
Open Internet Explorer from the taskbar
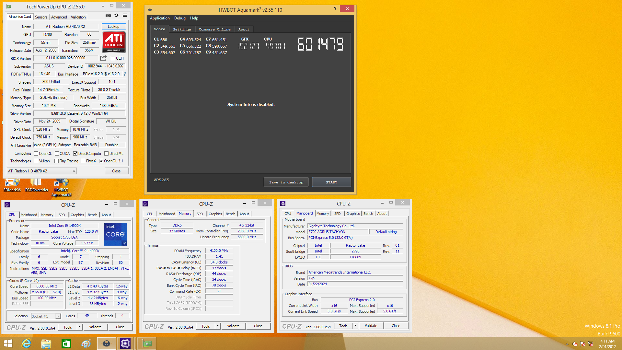pyautogui.click(x=26, y=344)
